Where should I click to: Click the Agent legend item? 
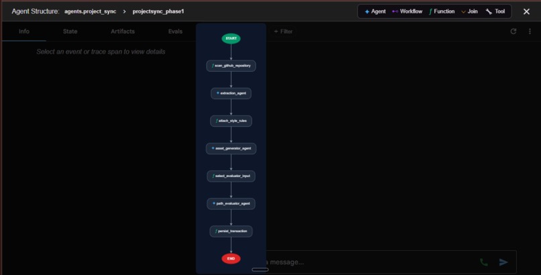point(375,11)
